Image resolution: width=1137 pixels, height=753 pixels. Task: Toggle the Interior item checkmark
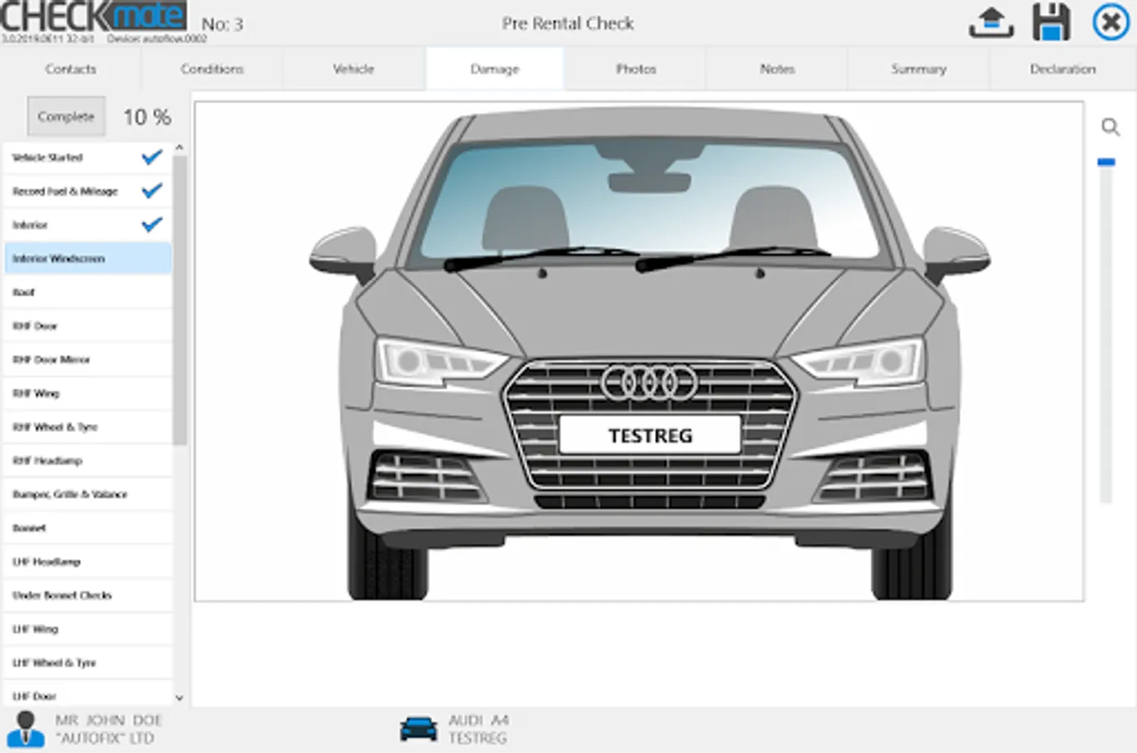coord(151,224)
